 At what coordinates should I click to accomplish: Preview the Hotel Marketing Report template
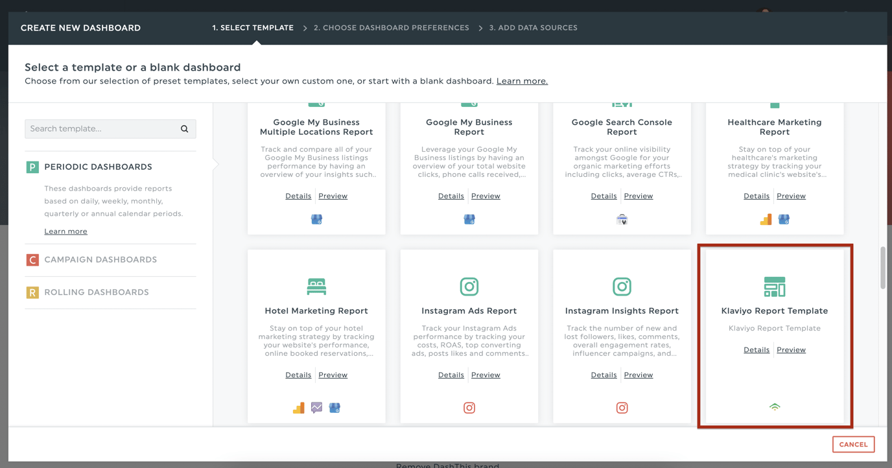pos(333,375)
